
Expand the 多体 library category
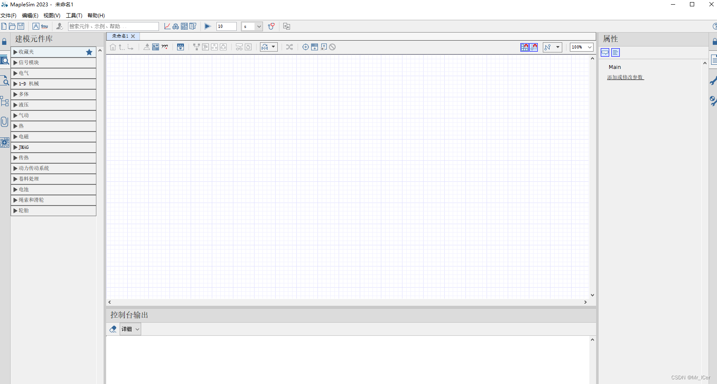coord(53,94)
